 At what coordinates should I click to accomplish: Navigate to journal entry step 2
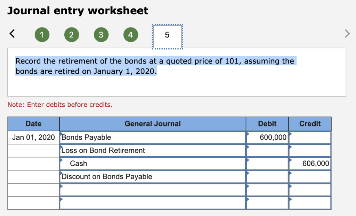72,34
